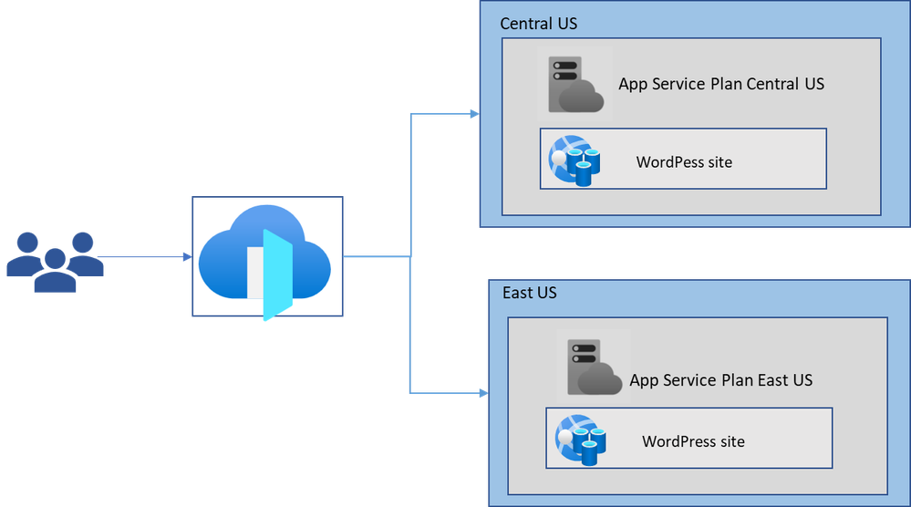This screenshot has height=507, width=911.
Task: Click the "Central US" region label
Action: point(539,24)
